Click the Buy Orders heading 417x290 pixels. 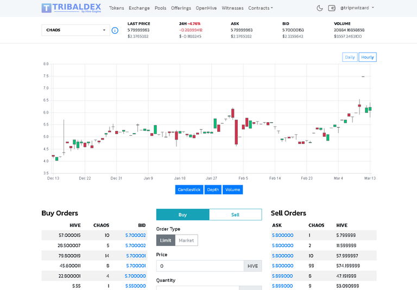coord(60,213)
